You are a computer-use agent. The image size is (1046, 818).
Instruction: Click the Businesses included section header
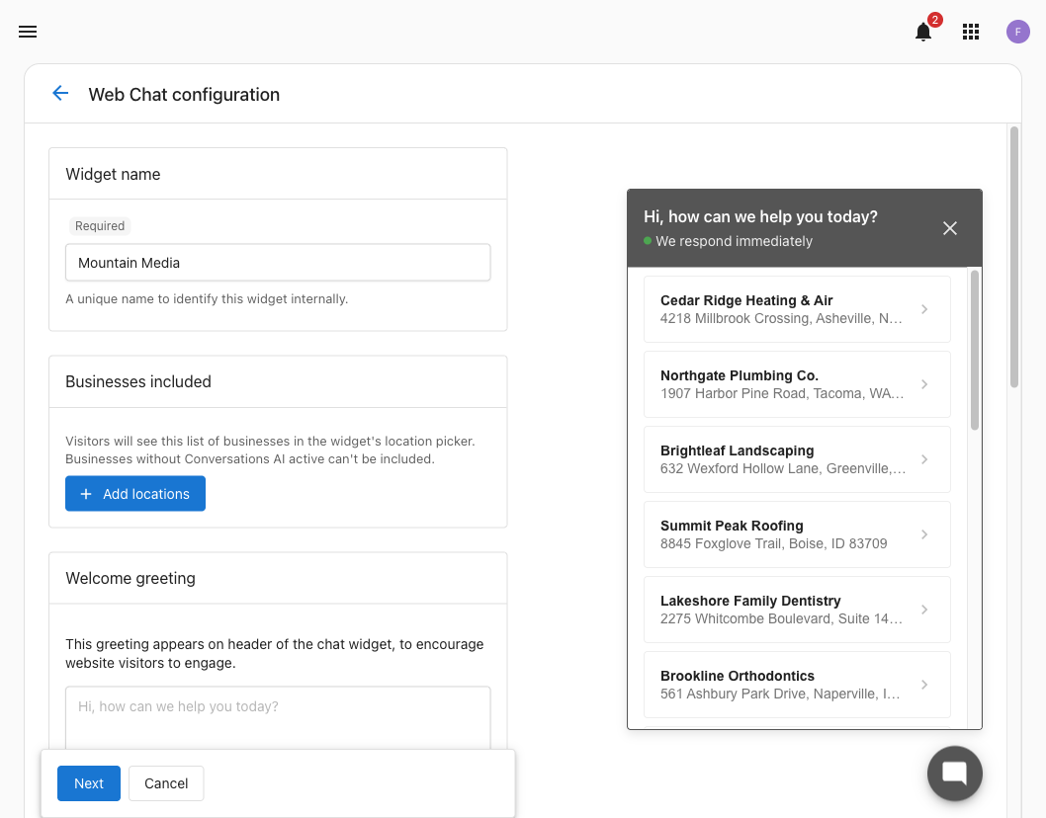pyautogui.click(x=138, y=381)
